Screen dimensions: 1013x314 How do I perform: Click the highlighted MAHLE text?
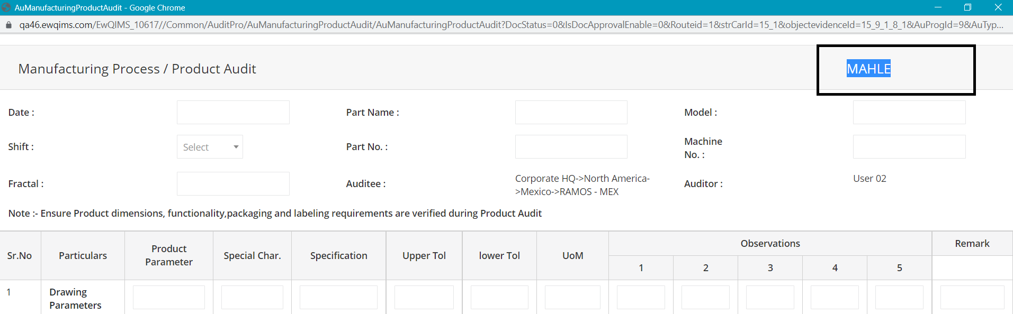click(868, 69)
